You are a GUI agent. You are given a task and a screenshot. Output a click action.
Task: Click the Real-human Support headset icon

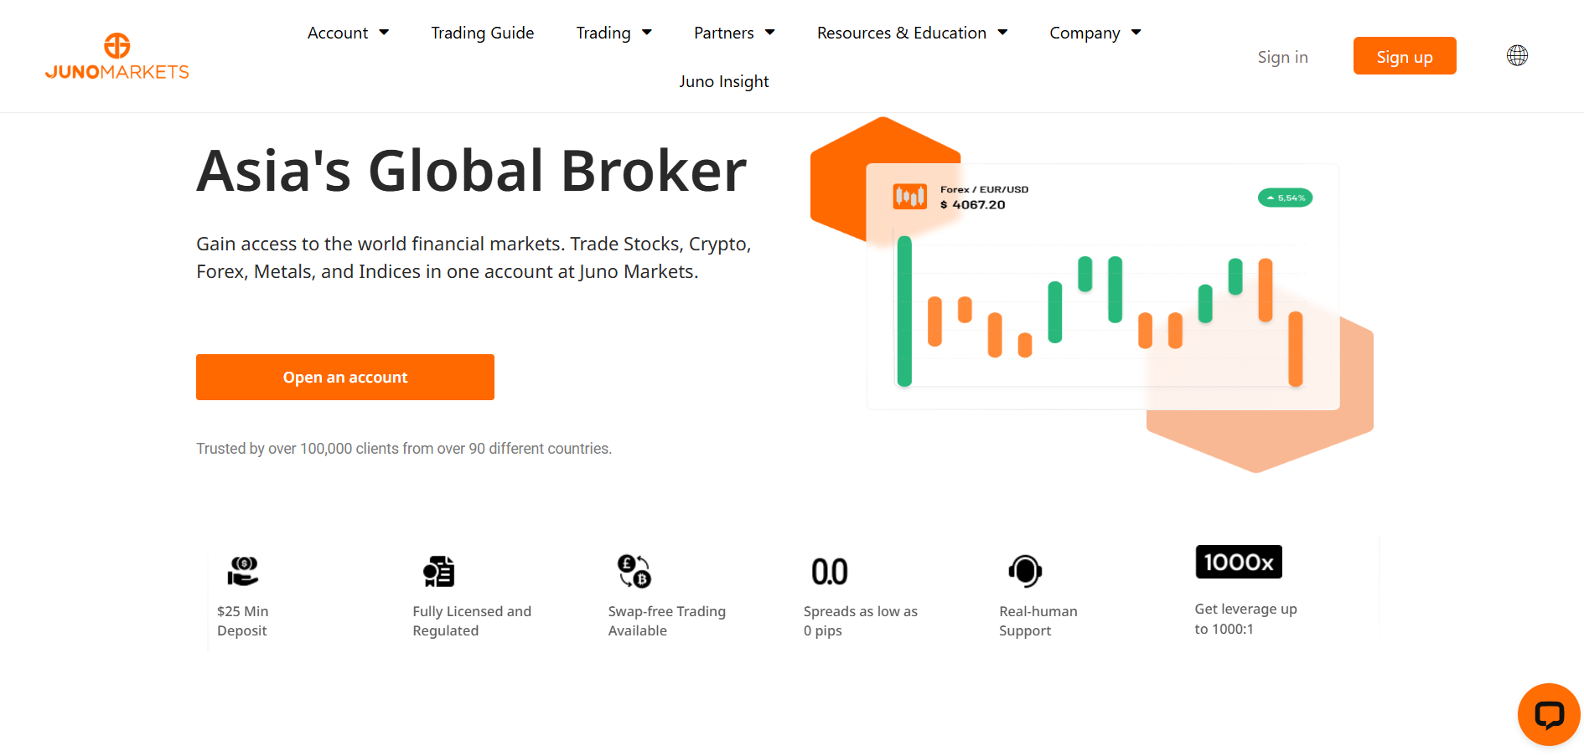1025,571
